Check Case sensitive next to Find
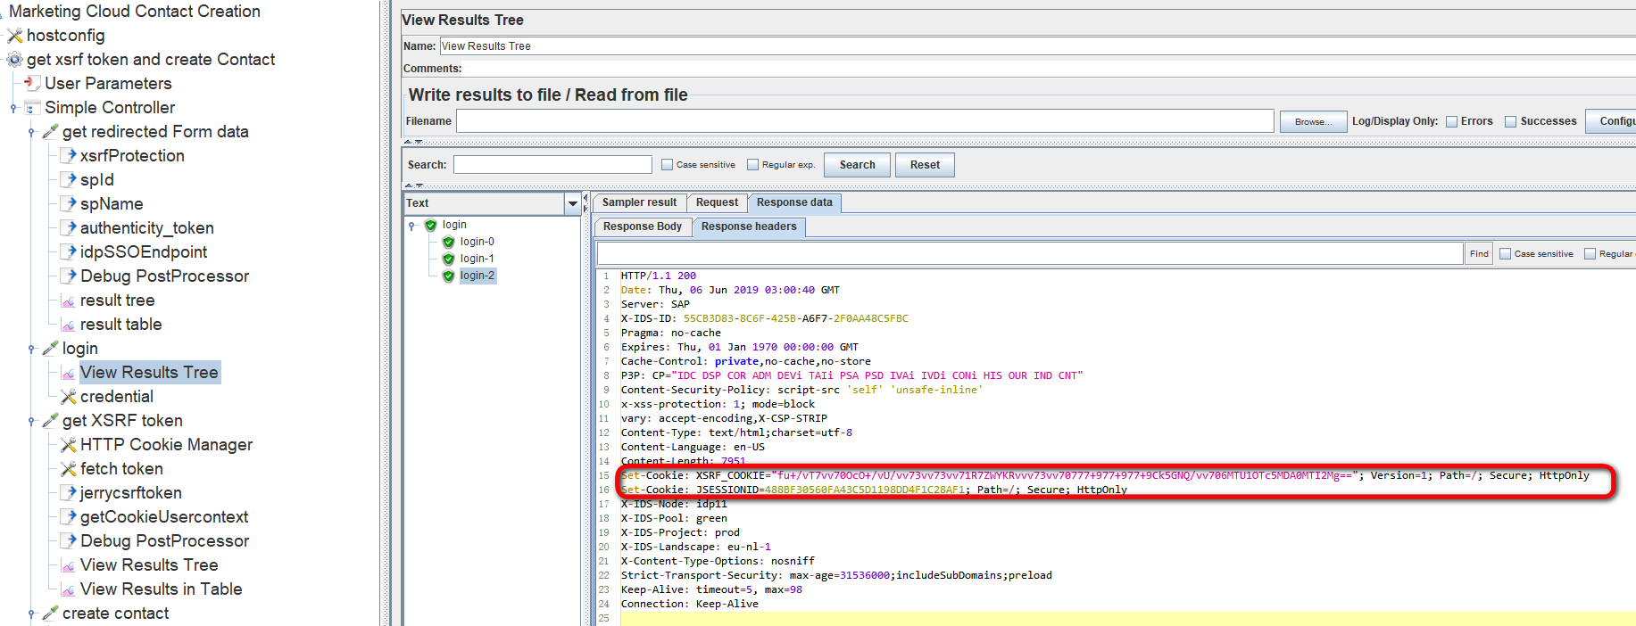Image resolution: width=1636 pixels, height=626 pixels. [x=1506, y=254]
